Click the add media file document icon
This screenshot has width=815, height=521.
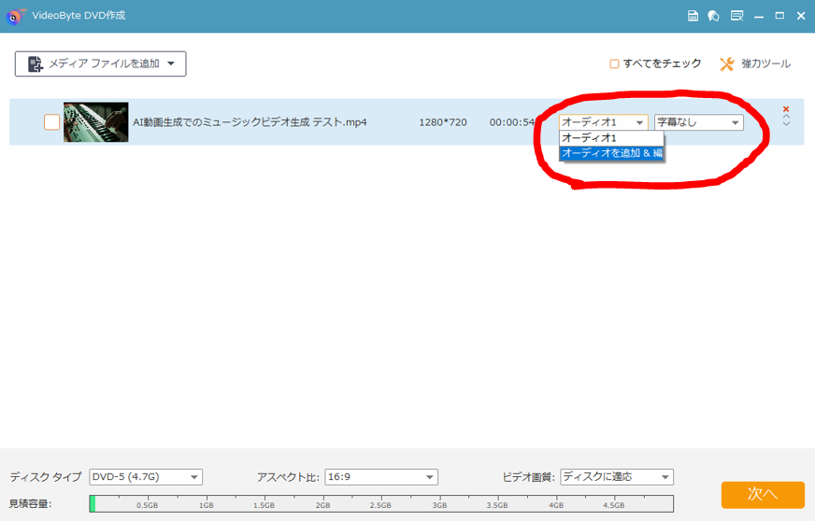pos(35,63)
